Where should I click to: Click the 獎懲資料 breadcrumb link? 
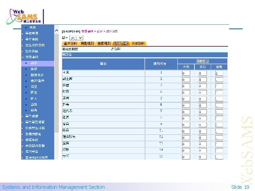pos(87,31)
